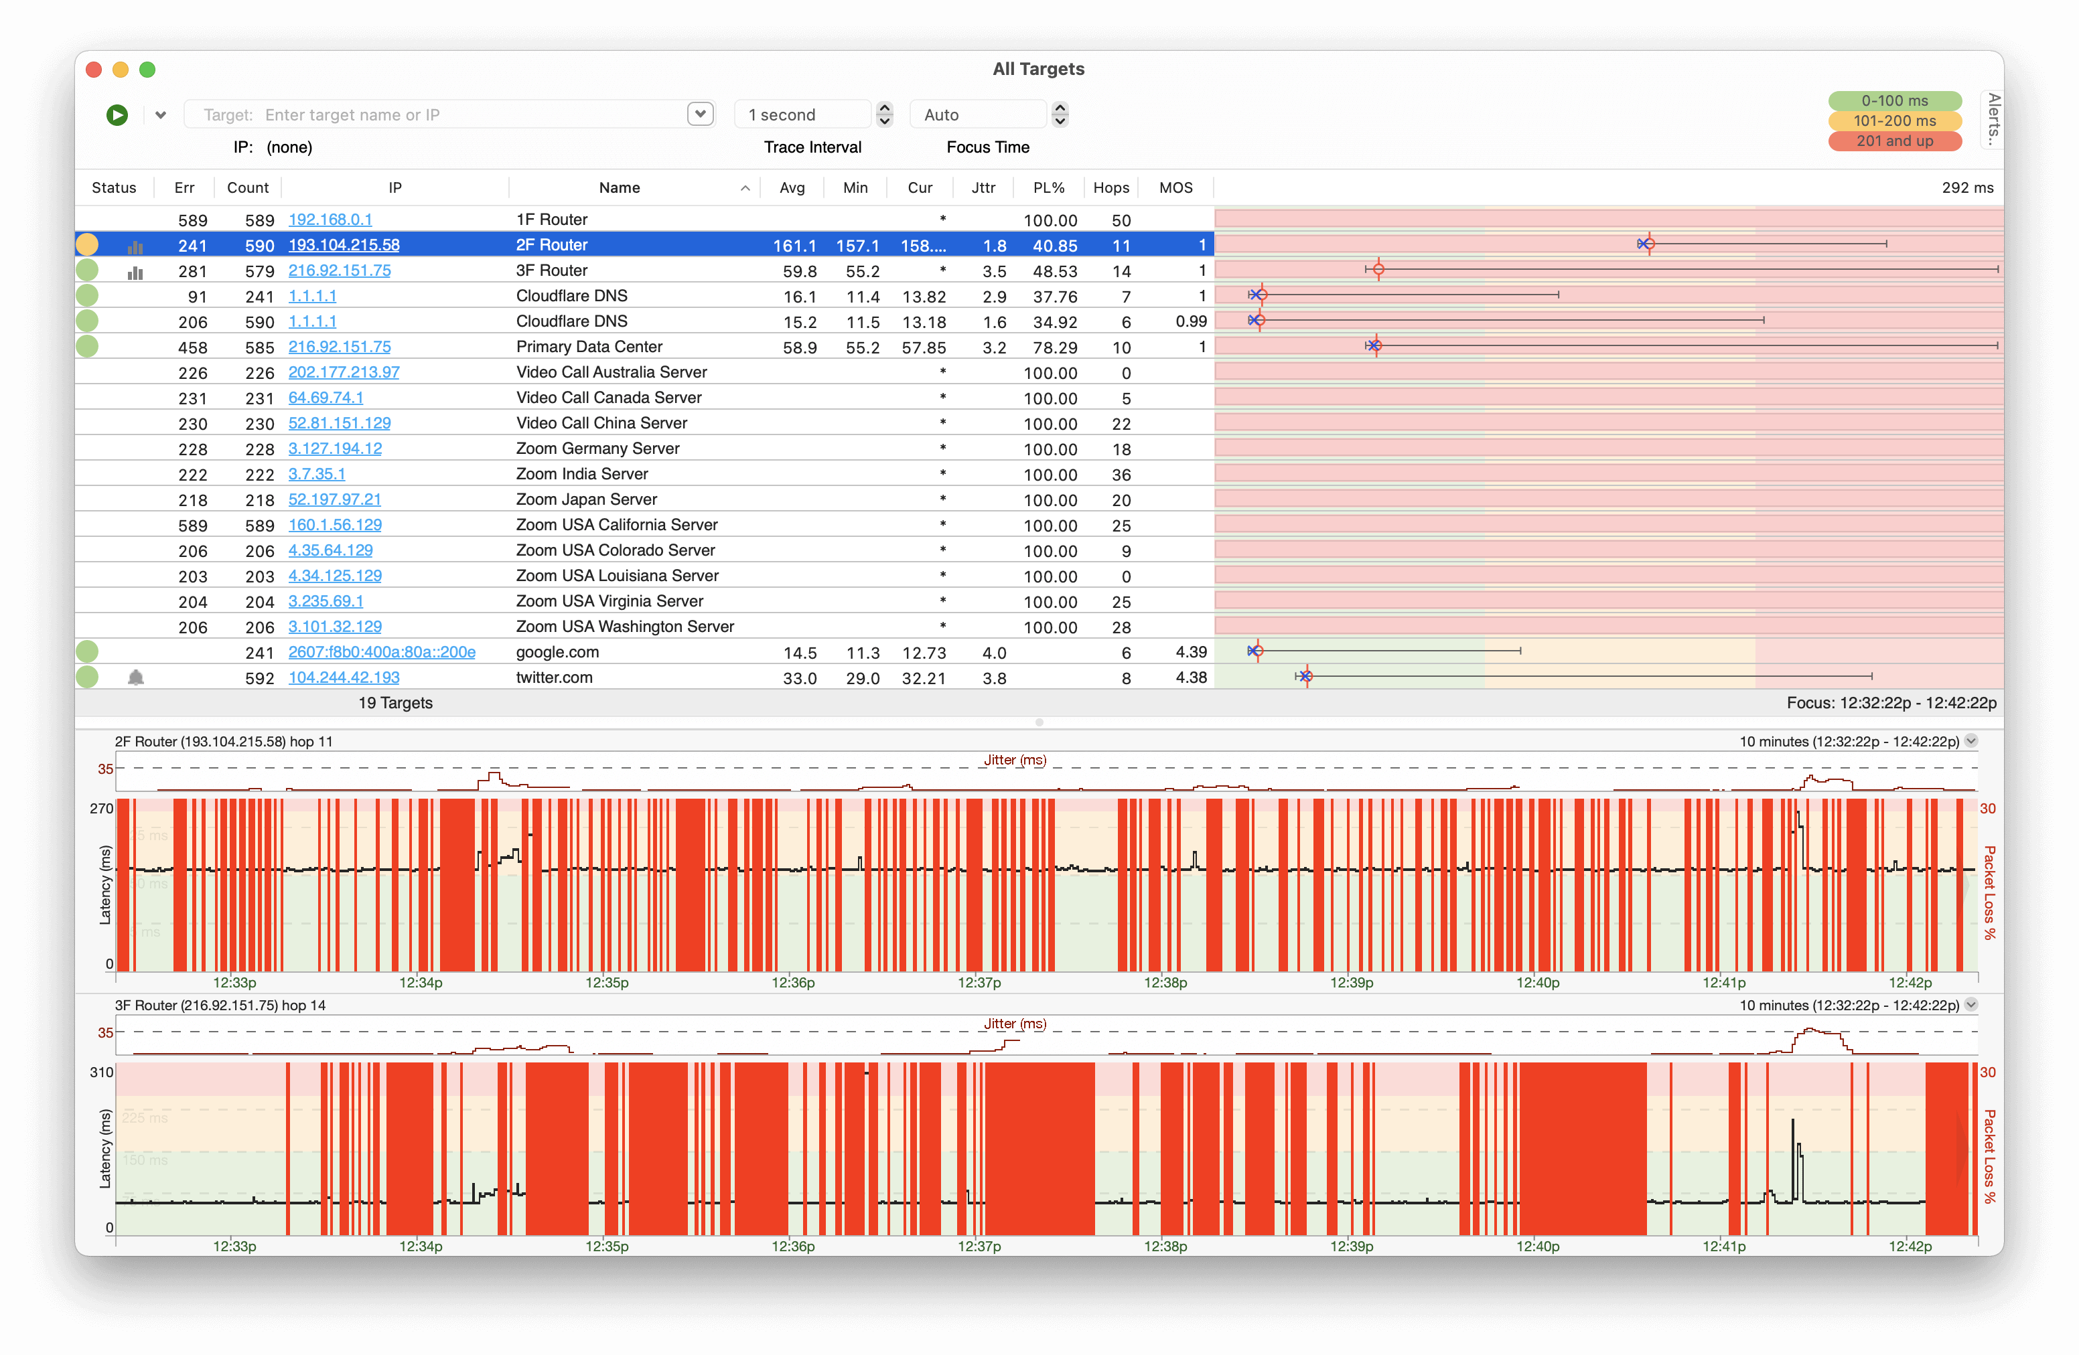
Task: Start tracing with the green play button
Action: point(117,114)
